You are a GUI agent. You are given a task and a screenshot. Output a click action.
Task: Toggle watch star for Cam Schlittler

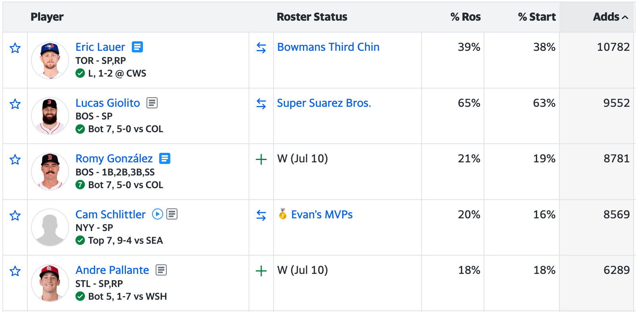[15, 216]
